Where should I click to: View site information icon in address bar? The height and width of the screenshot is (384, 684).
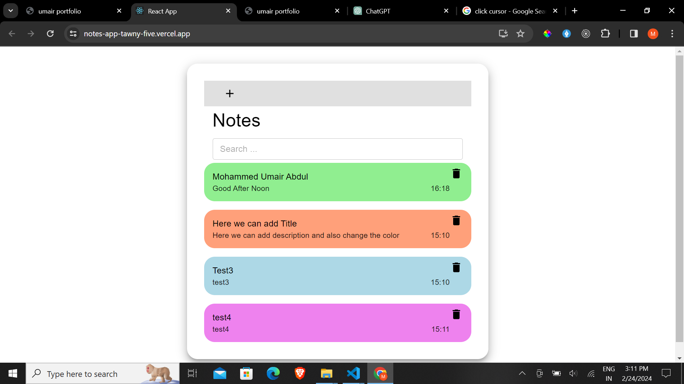click(x=73, y=34)
